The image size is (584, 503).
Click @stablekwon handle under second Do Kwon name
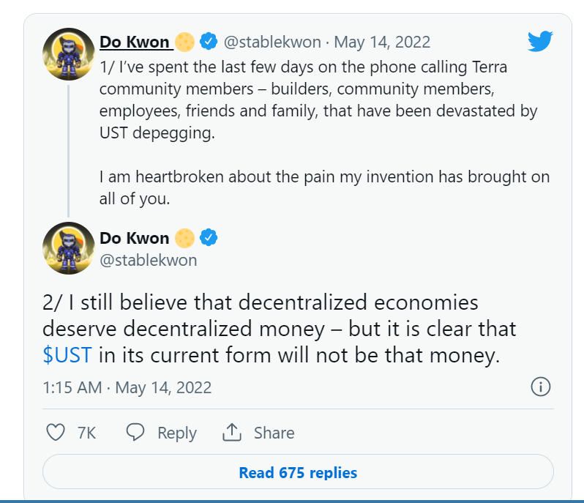point(149,260)
